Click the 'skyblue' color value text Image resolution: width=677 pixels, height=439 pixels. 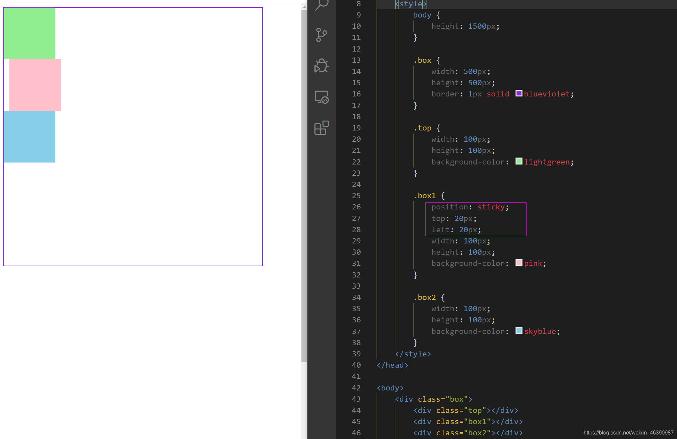pyautogui.click(x=540, y=331)
